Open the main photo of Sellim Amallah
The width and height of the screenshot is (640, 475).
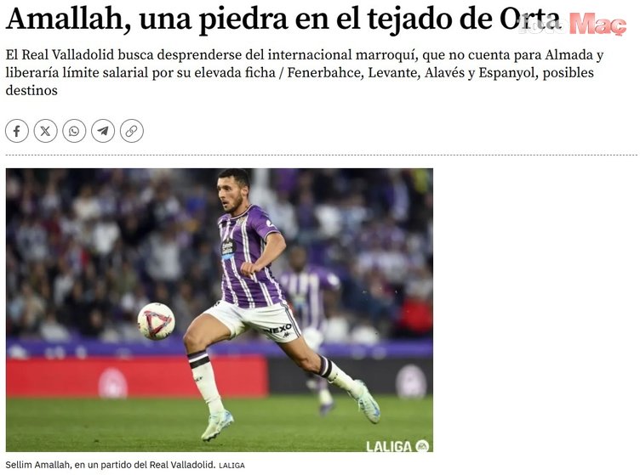[220, 310]
